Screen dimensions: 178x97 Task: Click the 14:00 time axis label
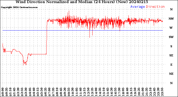pos(96,92)
